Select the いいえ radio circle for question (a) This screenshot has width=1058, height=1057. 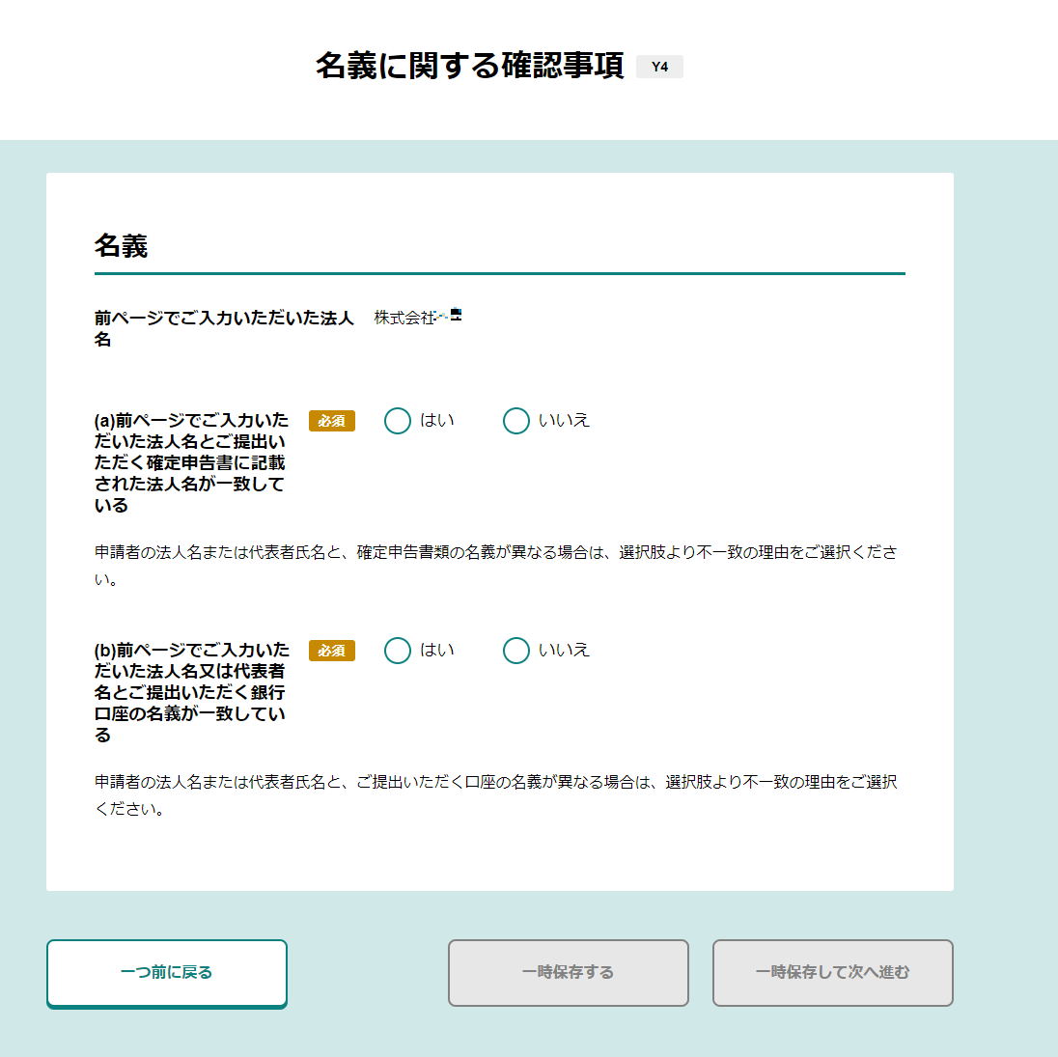(516, 421)
